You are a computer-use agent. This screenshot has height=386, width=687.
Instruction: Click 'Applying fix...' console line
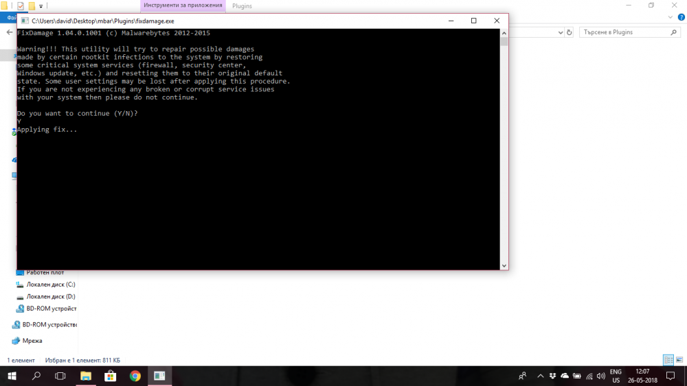tap(47, 130)
